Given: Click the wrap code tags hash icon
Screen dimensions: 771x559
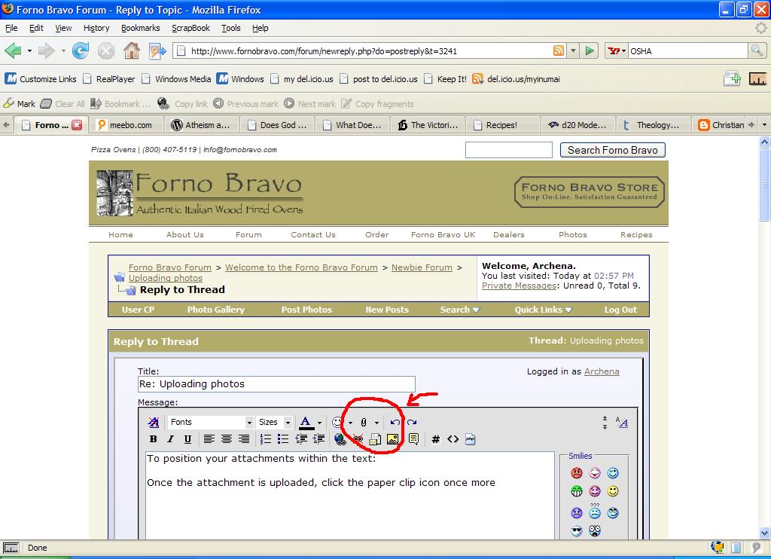Looking at the screenshot, I should click(435, 439).
